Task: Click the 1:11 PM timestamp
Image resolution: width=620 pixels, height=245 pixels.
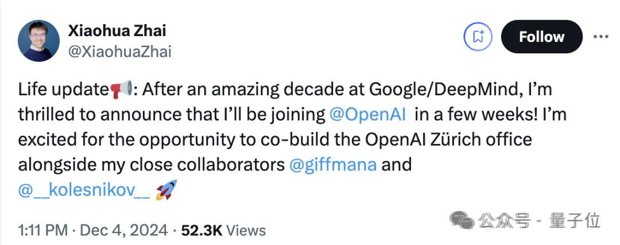Action: click(x=42, y=230)
